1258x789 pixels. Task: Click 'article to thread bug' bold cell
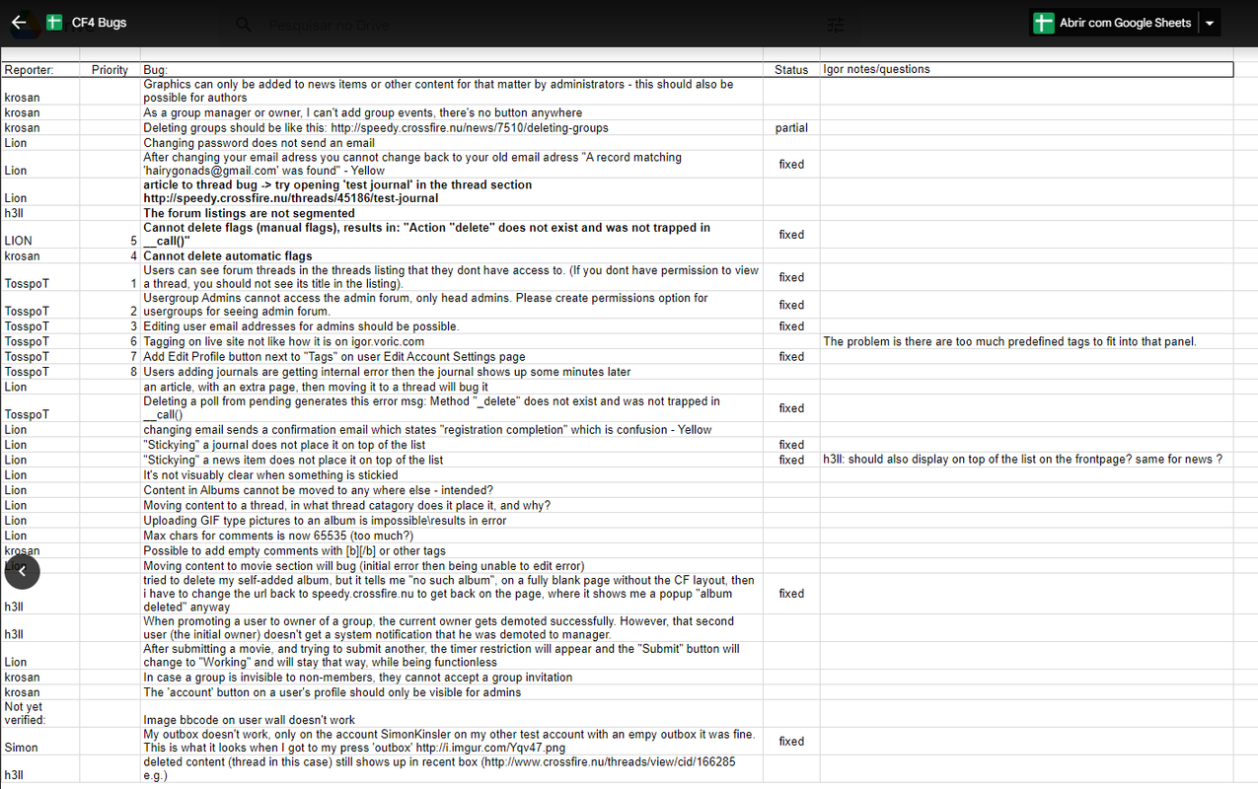(x=452, y=191)
